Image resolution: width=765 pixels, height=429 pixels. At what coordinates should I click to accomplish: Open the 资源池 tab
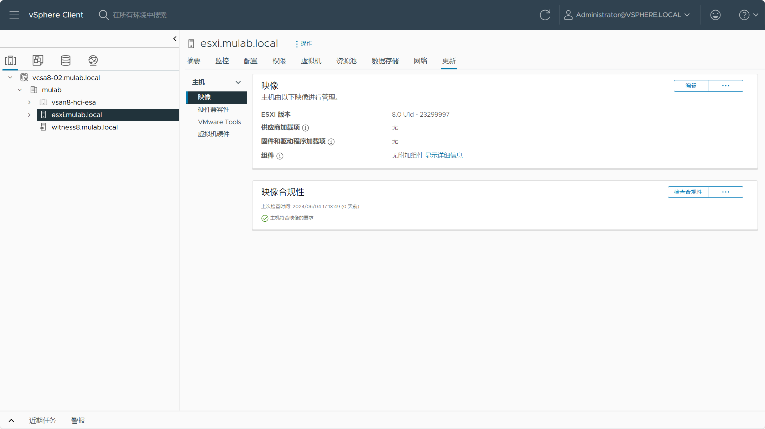tap(347, 61)
